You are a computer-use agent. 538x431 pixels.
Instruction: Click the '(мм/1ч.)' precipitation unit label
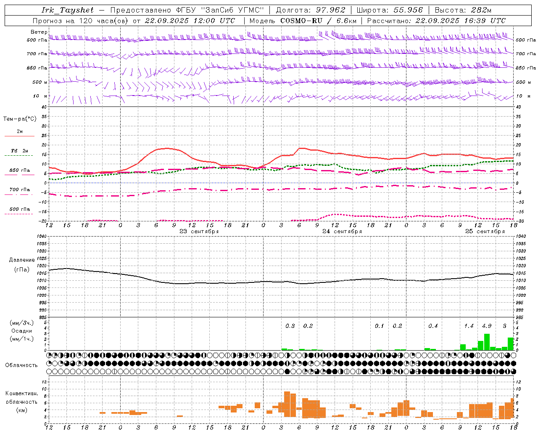(x=21, y=338)
